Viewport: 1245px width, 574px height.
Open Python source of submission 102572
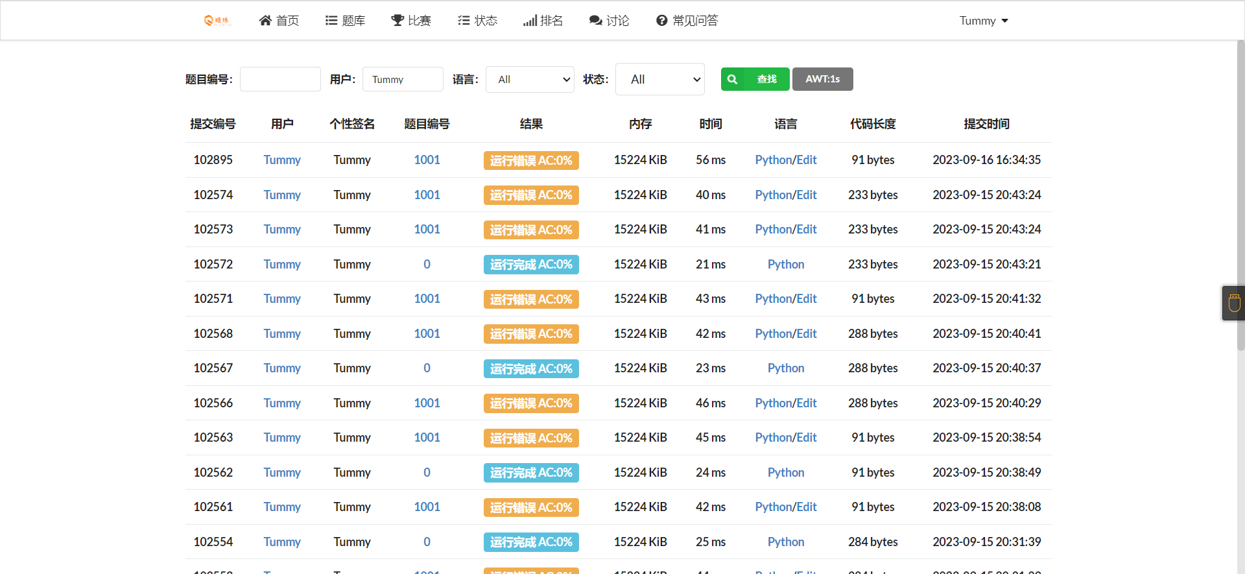(786, 264)
